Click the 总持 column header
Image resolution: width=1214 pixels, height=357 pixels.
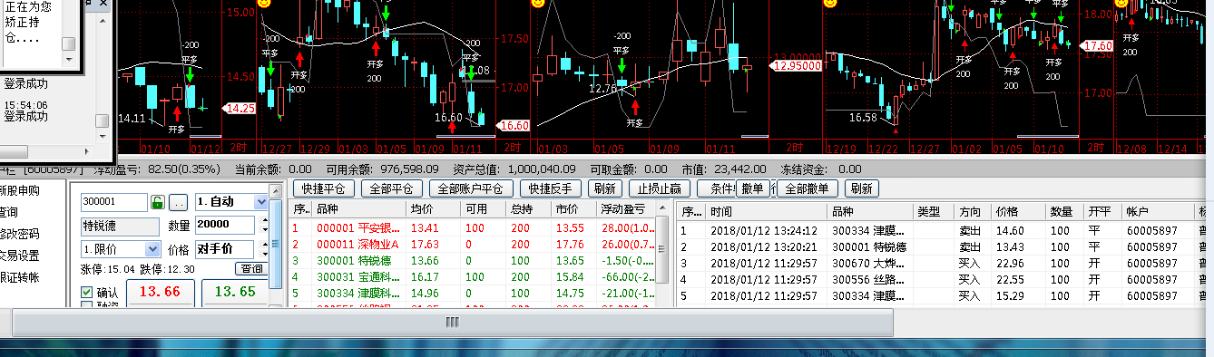pos(528,210)
